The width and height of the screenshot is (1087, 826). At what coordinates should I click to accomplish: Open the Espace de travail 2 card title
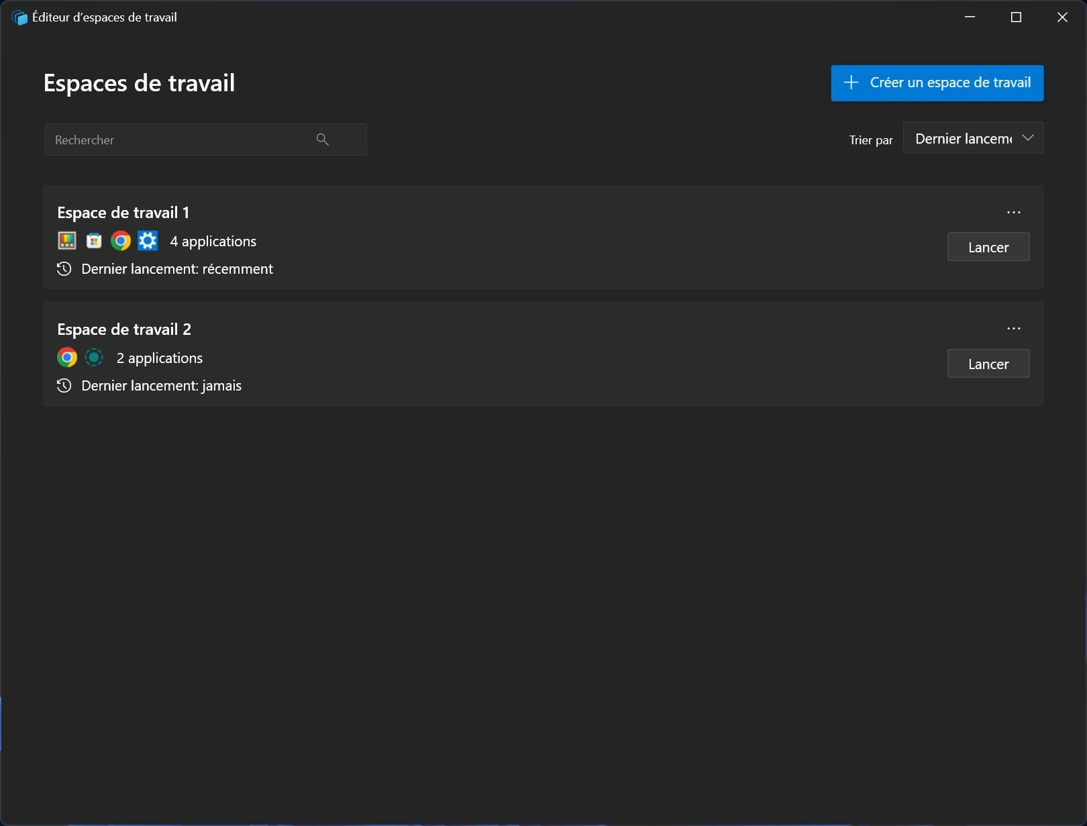(124, 329)
